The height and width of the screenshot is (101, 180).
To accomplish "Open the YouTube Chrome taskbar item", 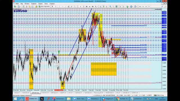I will (x=122, y=99).
